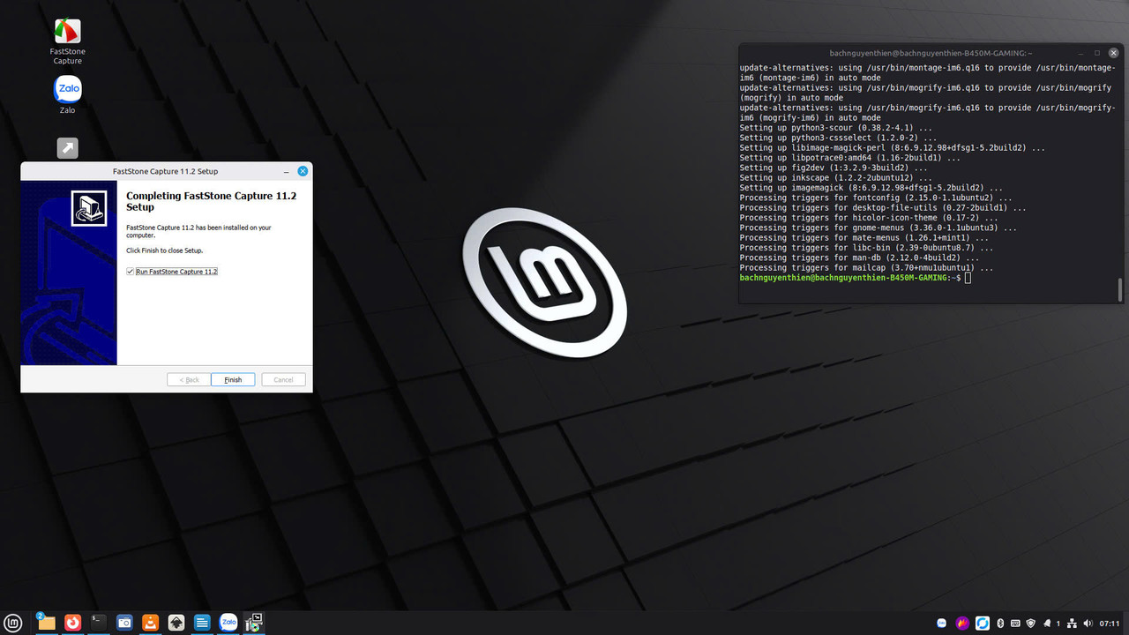Viewport: 1129px width, 635px height.
Task: Close the FastStone Capture Setup window
Action: pos(303,171)
